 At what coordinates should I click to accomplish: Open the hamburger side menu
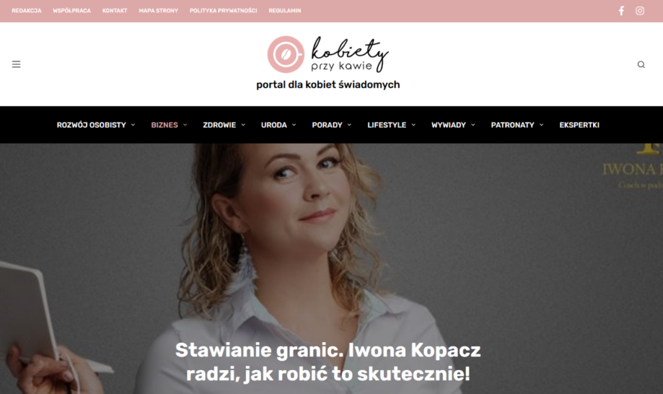pyautogui.click(x=16, y=64)
